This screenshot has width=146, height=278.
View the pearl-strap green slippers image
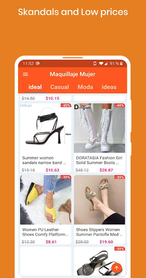click(99, 200)
